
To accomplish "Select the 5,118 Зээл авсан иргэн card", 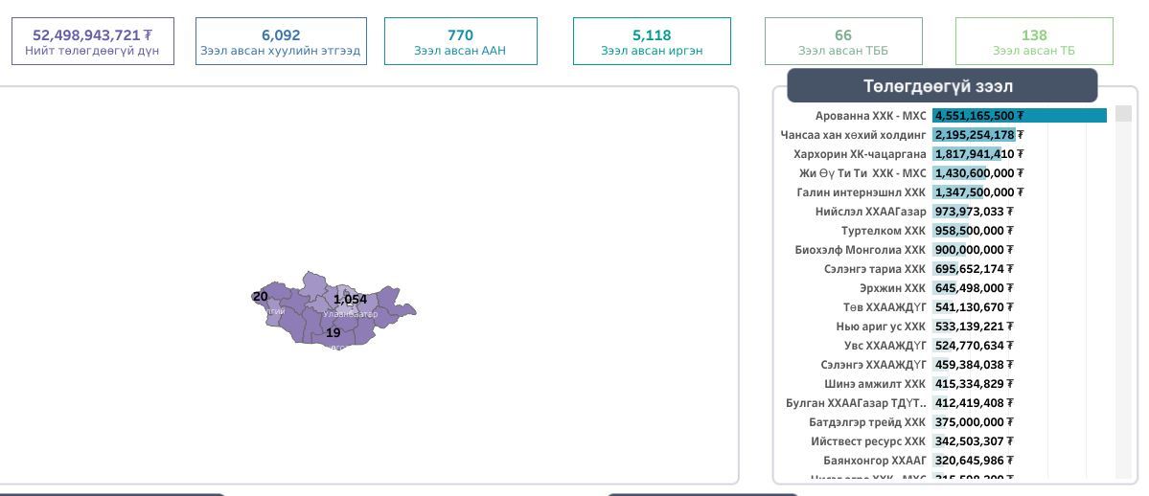I will click(x=652, y=41).
